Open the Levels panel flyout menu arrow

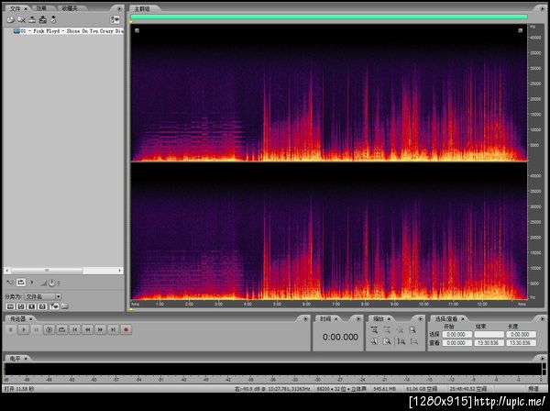click(x=542, y=359)
